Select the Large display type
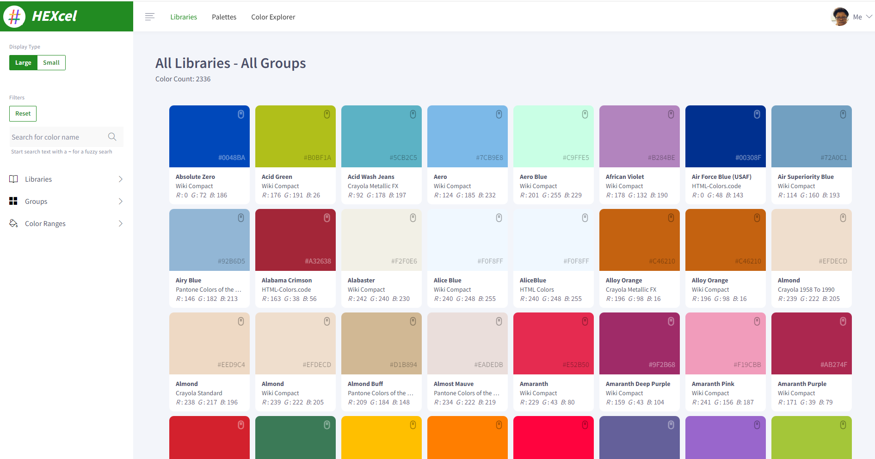The height and width of the screenshot is (459, 875). 23,63
